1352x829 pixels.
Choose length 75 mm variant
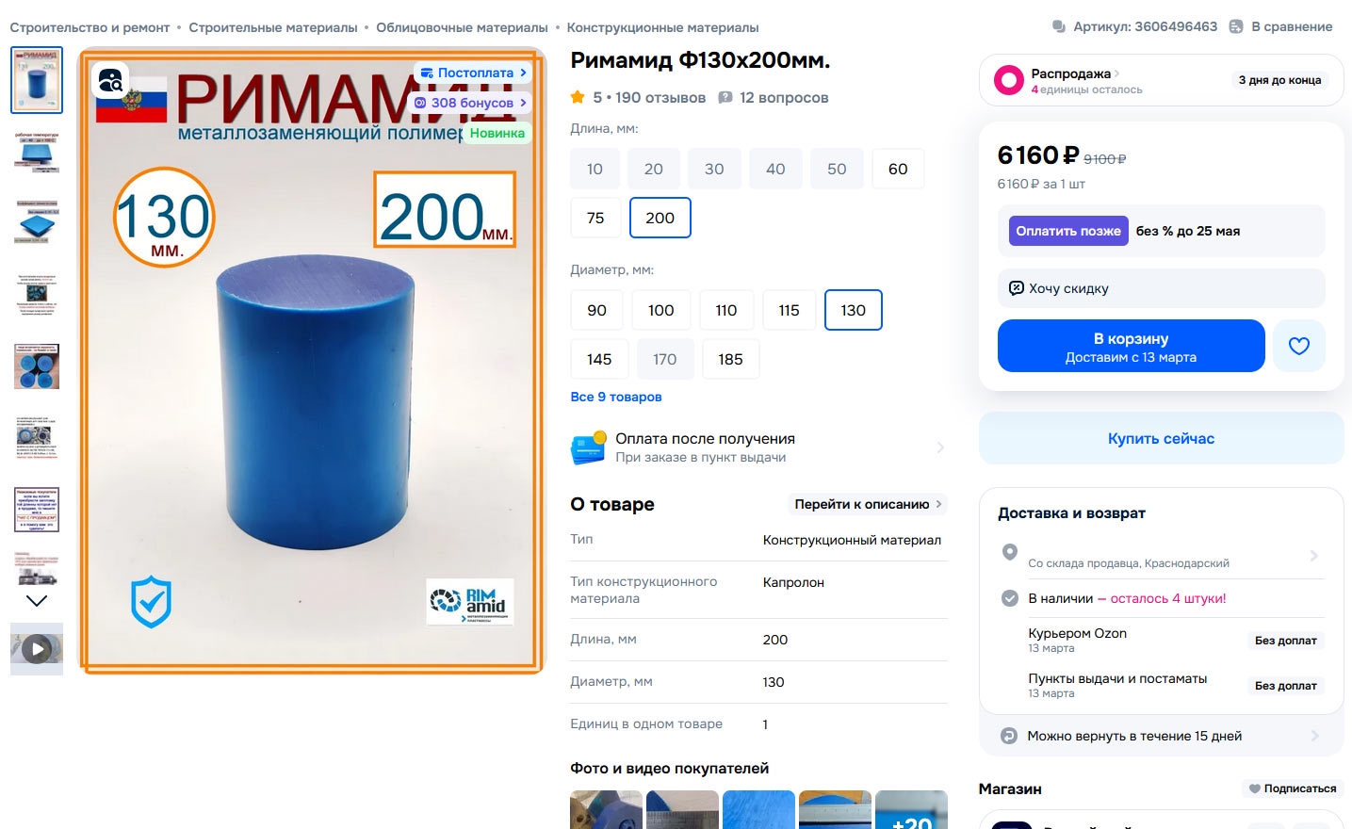tap(595, 218)
